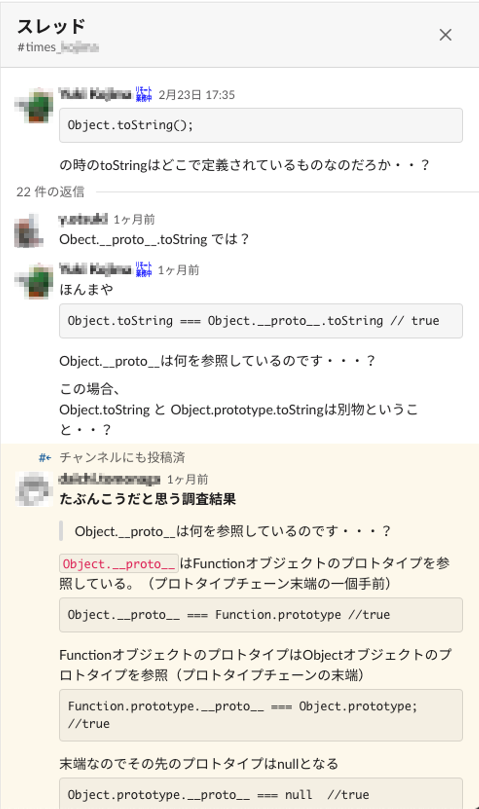This screenshot has width=479, height=809.
Task: Click the avatar beside 'たぶんこうだと思う調査結果'
Action: pos(34,489)
